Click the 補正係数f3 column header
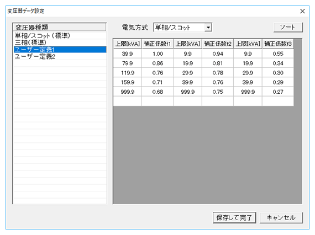Viewport: 315px width, 235px height. coord(278,44)
